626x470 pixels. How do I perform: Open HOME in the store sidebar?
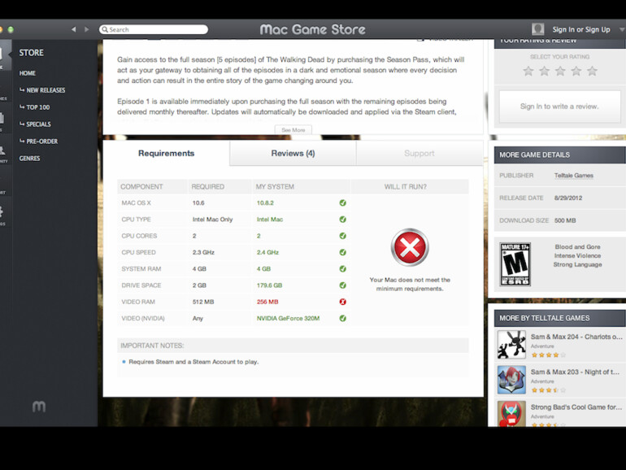[27, 73]
